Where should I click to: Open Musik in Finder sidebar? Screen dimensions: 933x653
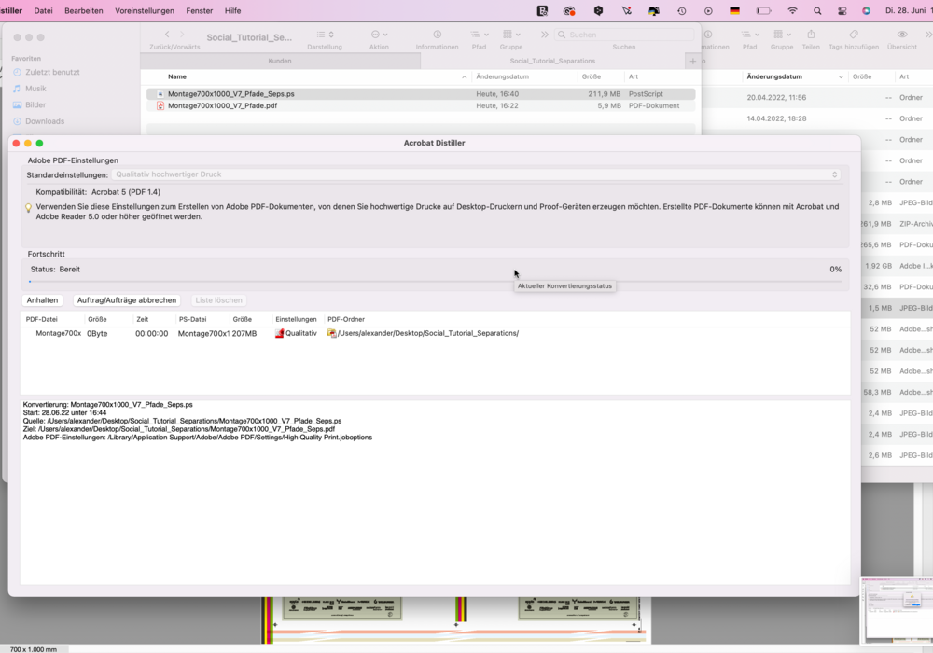pyautogui.click(x=35, y=89)
